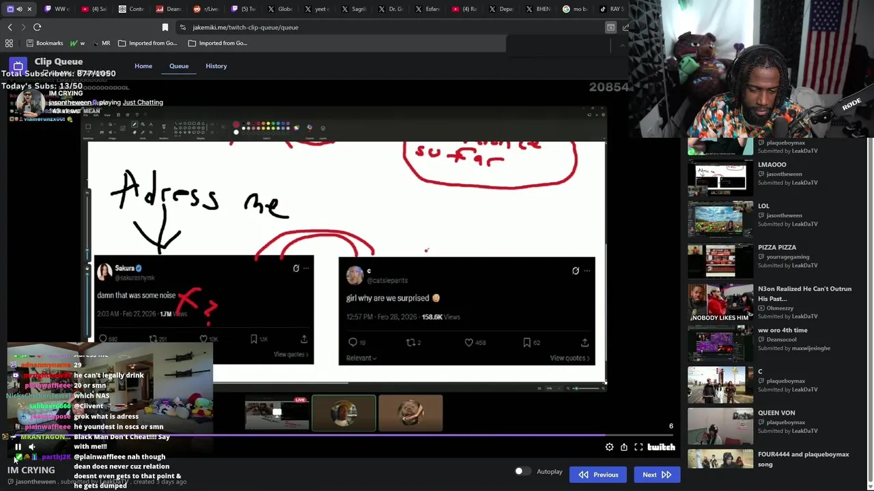Viewport: 874px width, 491px height.
Task: Select the LMAOOO clip thumbnail
Action: click(x=720, y=177)
